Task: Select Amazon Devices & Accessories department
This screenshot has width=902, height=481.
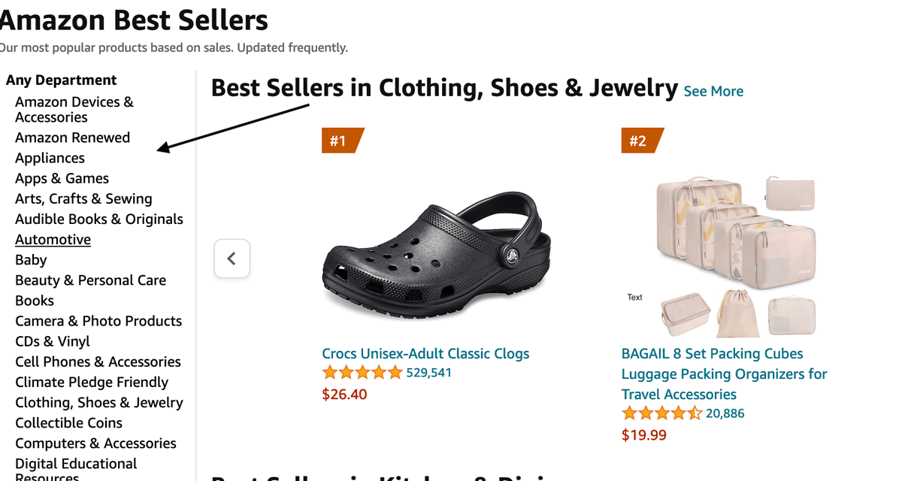Action: (x=74, y=110)
